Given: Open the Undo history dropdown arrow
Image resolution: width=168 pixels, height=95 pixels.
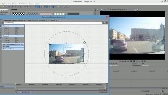Looking at the screenshot, I should [x=28, y=7].
